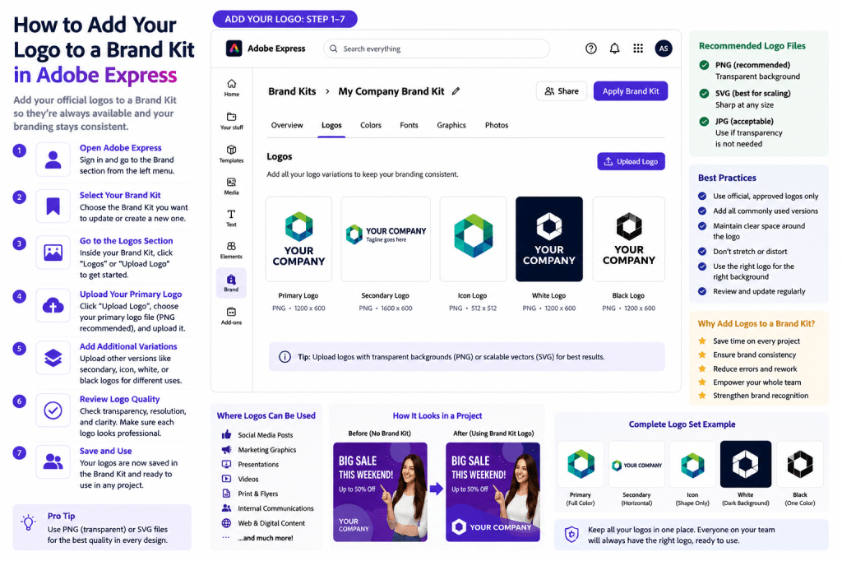Open the AS profile avatar
The height and width of the screenshot is (561, 842).
point(664,49)
